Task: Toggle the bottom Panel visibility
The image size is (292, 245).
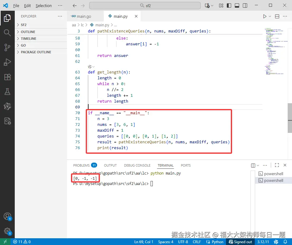Action: tap(237, 6)
